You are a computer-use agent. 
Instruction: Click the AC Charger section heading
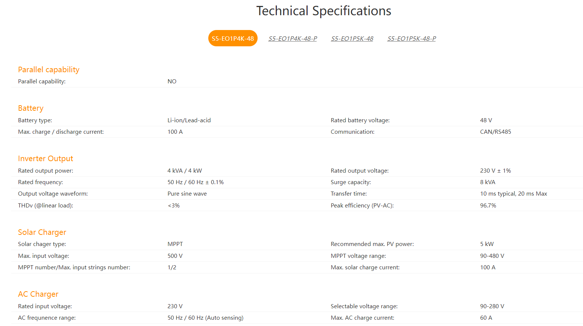38,294
